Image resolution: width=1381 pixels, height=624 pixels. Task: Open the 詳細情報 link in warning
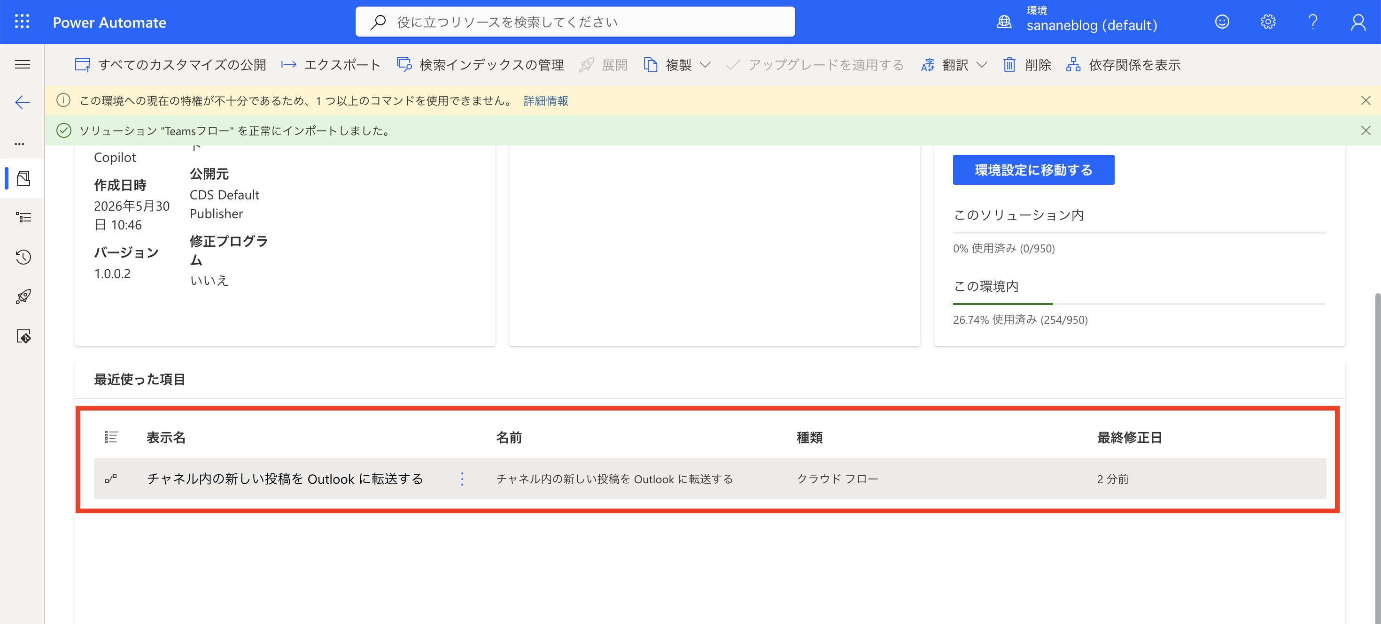coord(545,101)
